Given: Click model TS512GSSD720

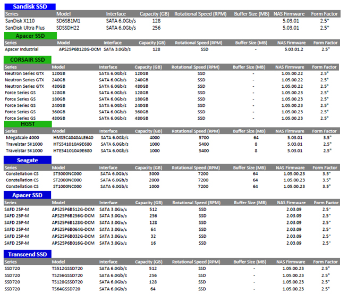Looking at the screenshot, I should pyautogui.click(x=67, y=269).
